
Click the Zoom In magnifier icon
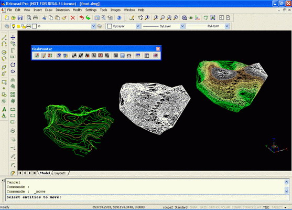(156, 18)
